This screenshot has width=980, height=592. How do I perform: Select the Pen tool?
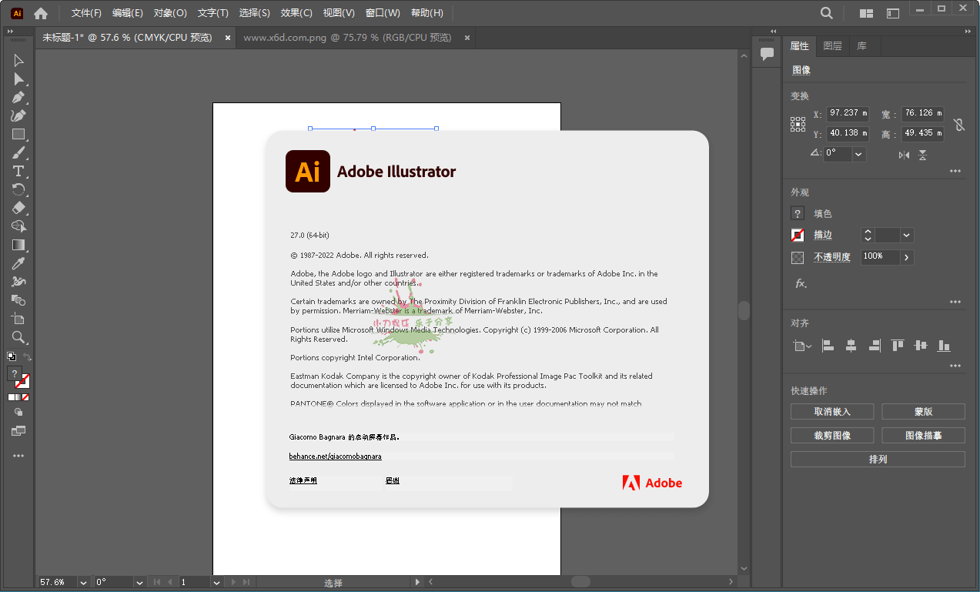(x=18, y=98)
